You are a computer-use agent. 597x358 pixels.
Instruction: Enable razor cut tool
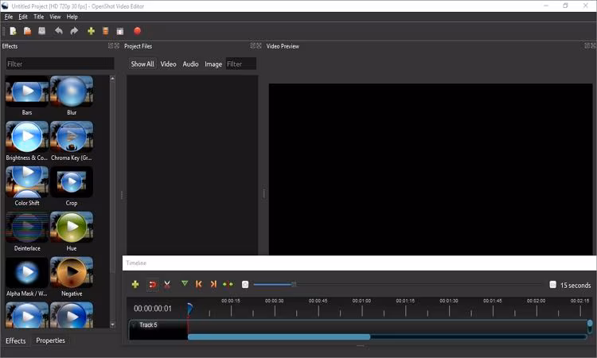click(167, 285)
